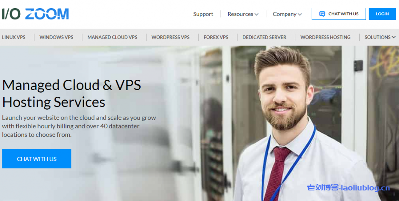Choose the Forex VPS menu item
The image size is (399, 201).
pos(216,37)
